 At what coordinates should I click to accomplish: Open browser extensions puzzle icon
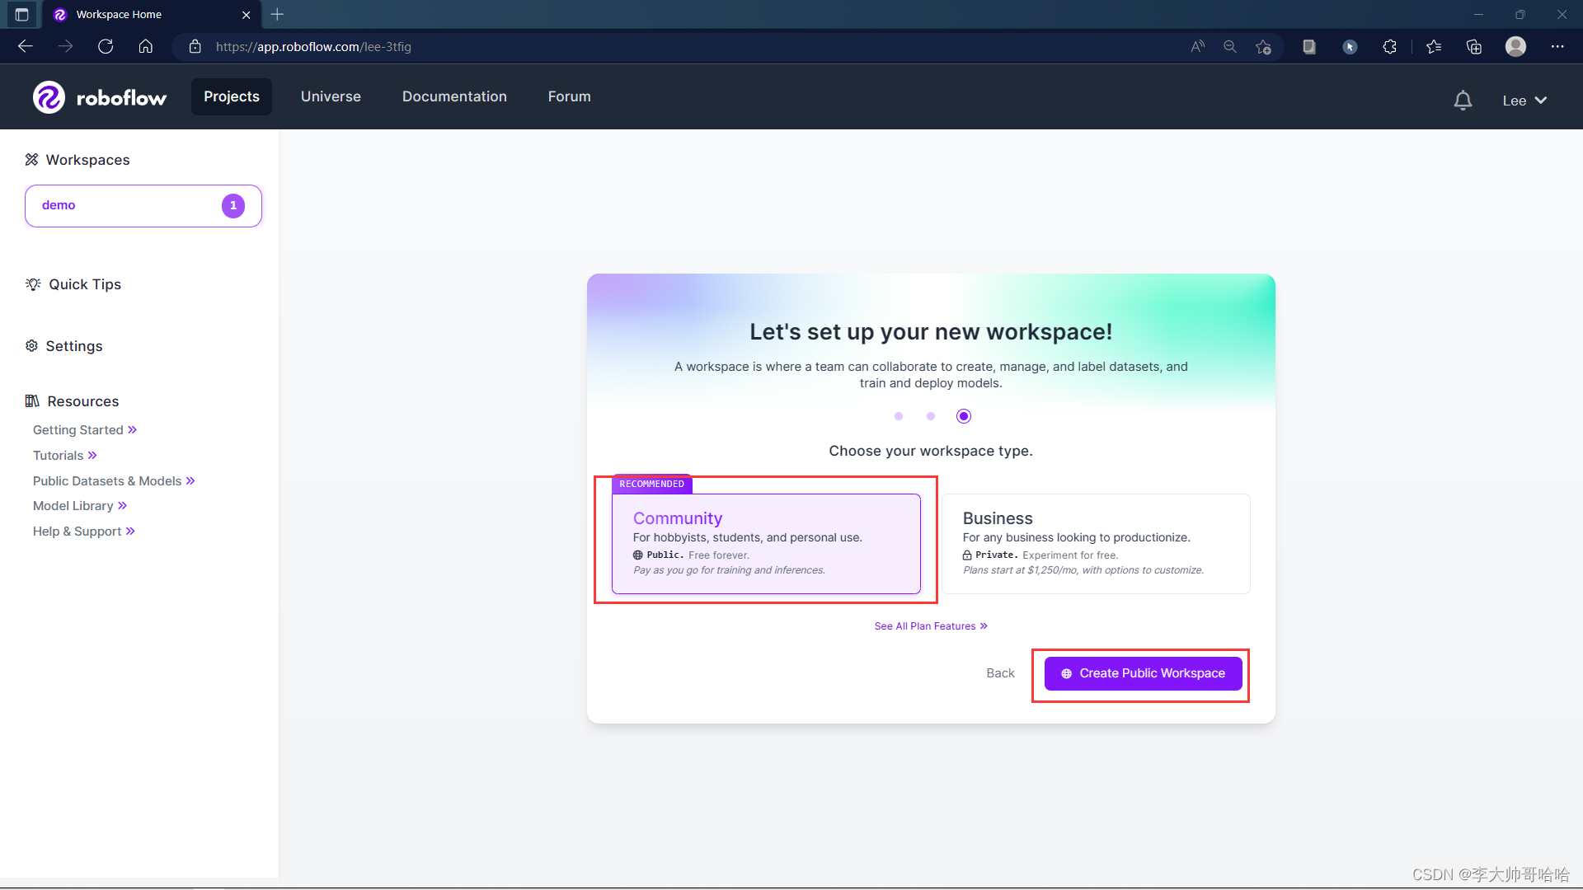pyautogui.click(x=1389, y=47)
